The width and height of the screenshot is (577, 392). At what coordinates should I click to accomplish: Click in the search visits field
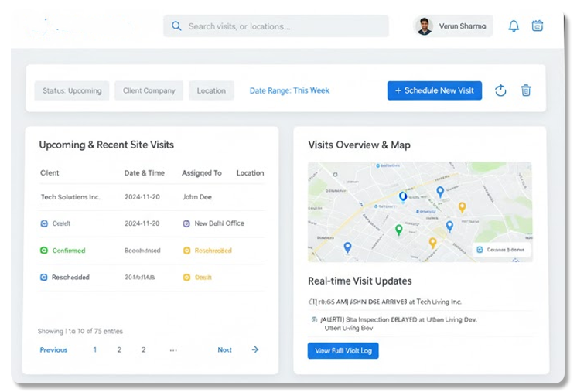[x=282, y=26]
